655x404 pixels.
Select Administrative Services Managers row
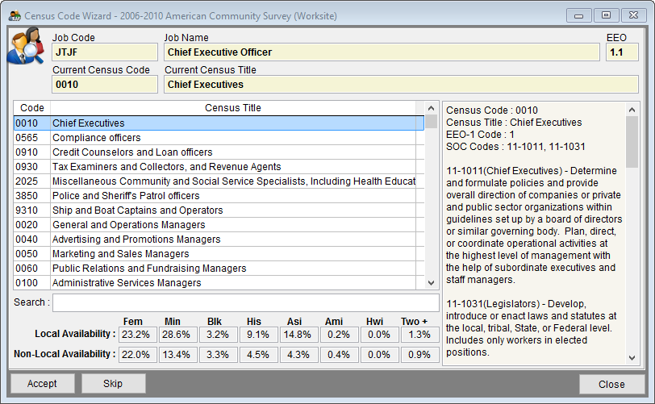coord(219,283)
